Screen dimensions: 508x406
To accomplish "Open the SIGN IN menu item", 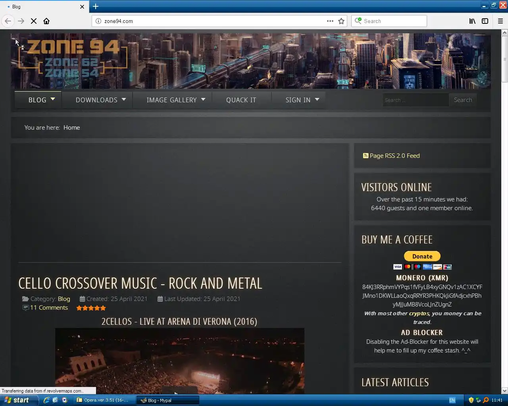I will point(298,100).
